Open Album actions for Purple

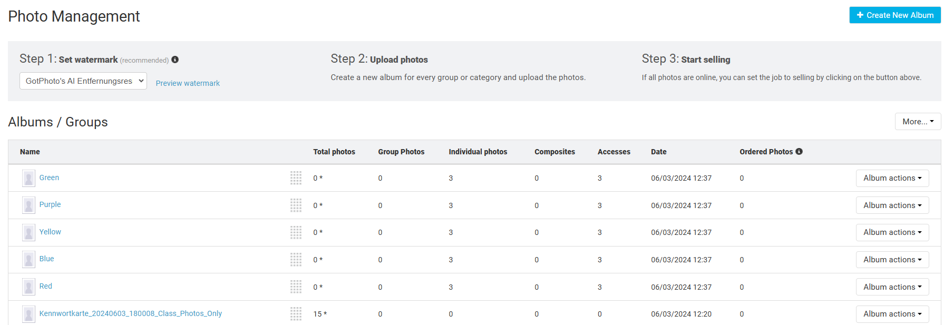coord(892,205)
